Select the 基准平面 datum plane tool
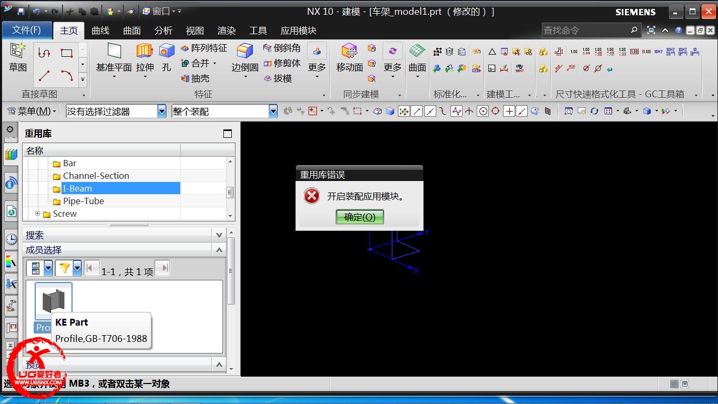718x404 pixels. tap(114, 52)
